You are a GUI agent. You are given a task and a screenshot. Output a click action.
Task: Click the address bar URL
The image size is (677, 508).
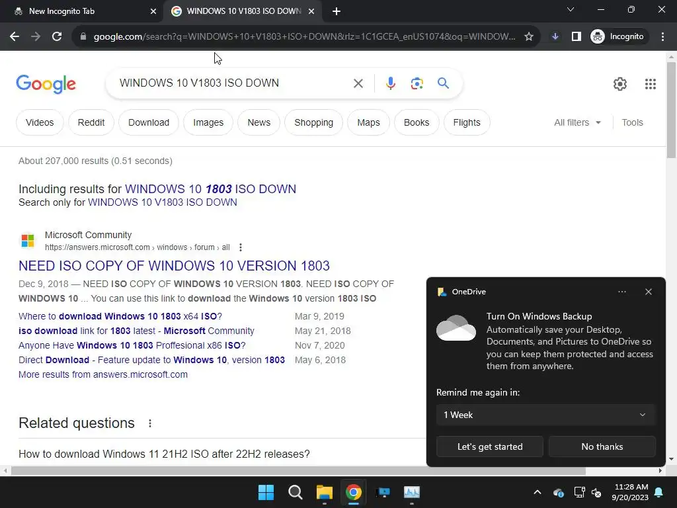pos(304,37)
